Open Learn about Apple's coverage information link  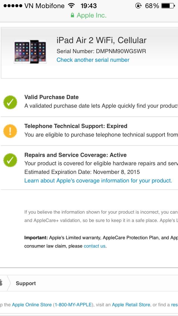click(x=98, y=181)
